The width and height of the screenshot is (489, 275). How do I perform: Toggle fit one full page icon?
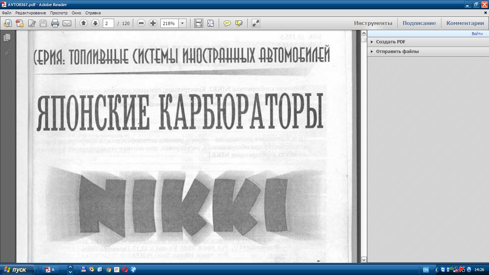coord(210,23)
